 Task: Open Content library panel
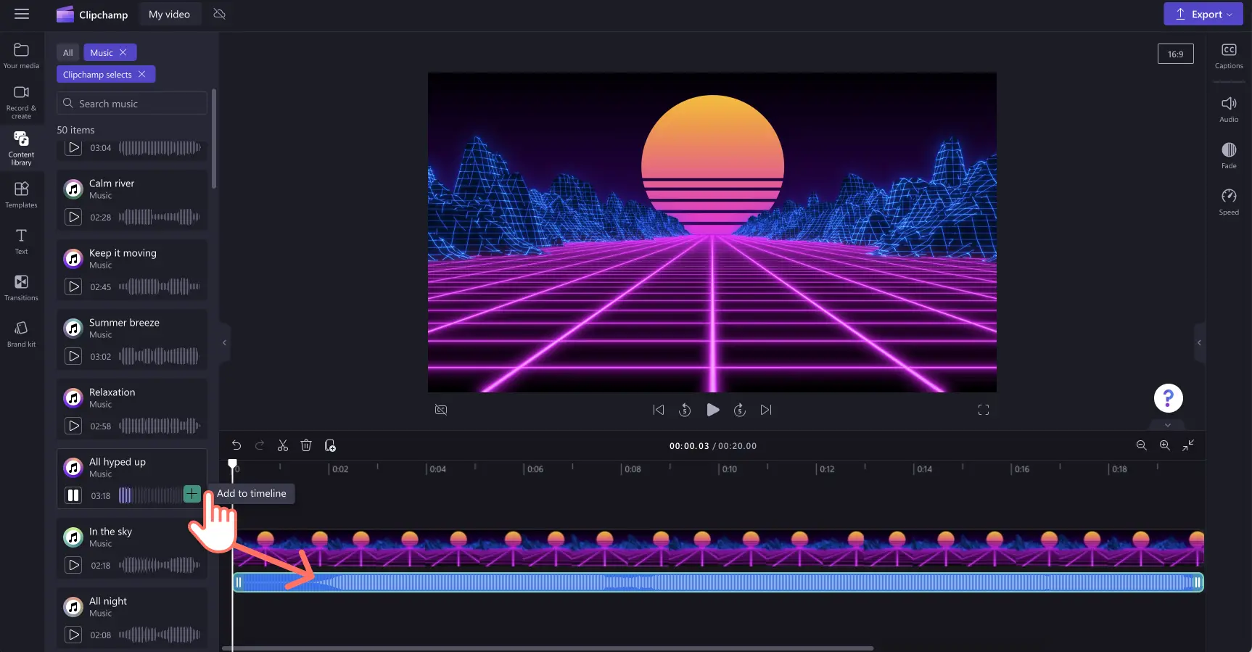21,148
